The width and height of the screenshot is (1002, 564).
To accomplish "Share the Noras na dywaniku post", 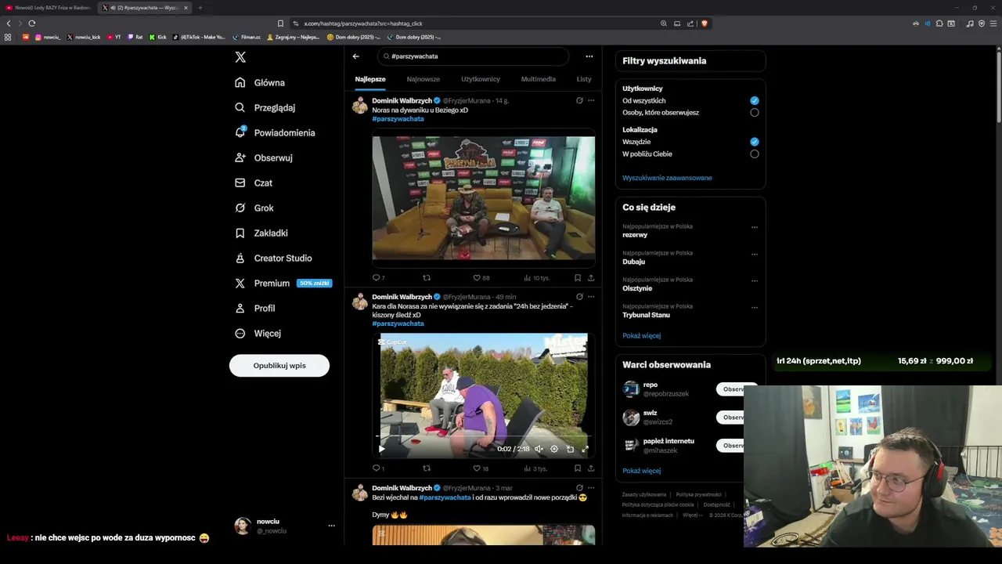I will pos(591,277).
